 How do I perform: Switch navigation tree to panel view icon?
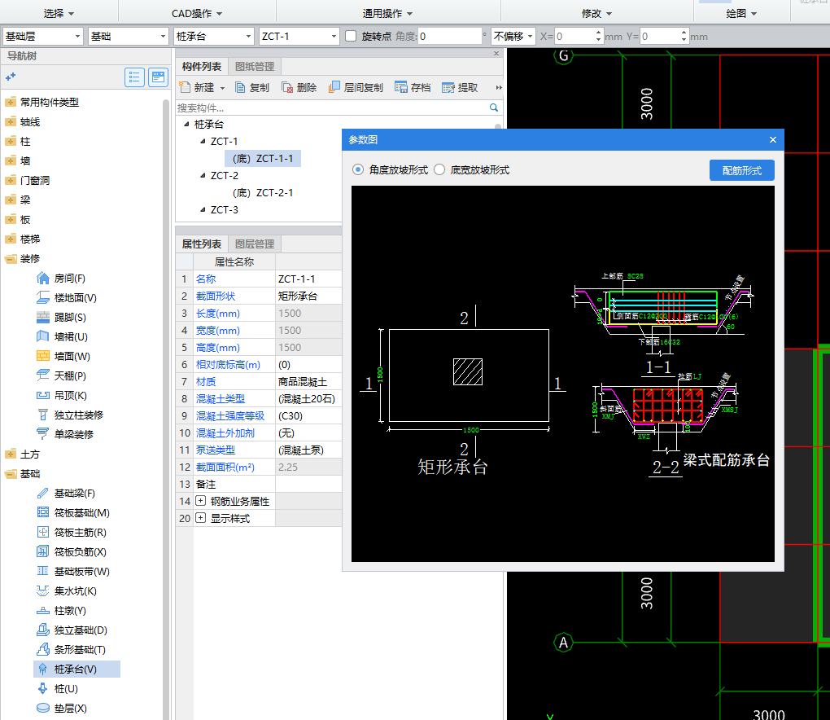(x=159, y=77)
